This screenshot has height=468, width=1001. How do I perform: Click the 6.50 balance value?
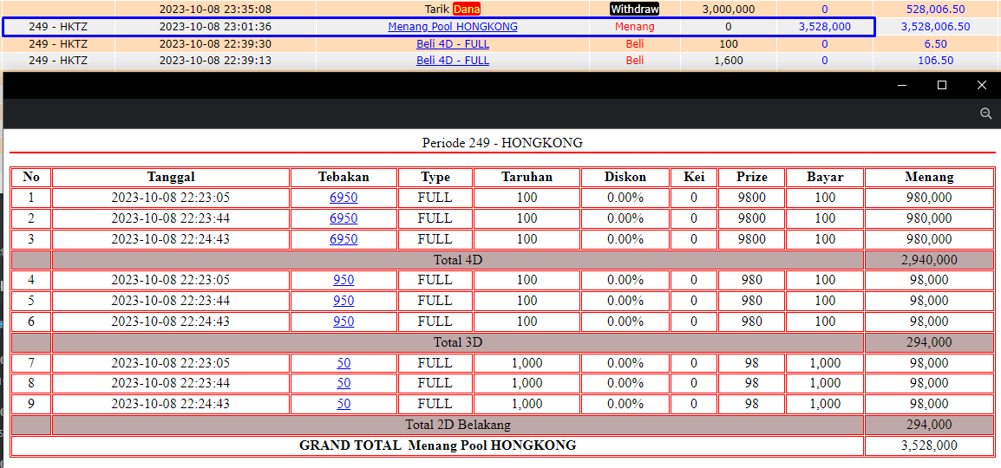(935, 44)
